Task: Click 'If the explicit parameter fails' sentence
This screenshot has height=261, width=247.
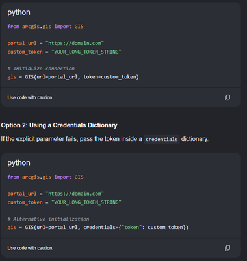Action: [x=105, y=139]
